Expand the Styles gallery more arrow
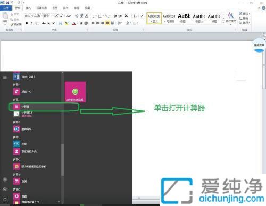Screen dimensions: 266x206 (223, 23)
